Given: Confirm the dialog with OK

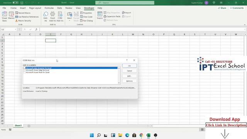Looking at the screenshot, I should pos(130,66).
